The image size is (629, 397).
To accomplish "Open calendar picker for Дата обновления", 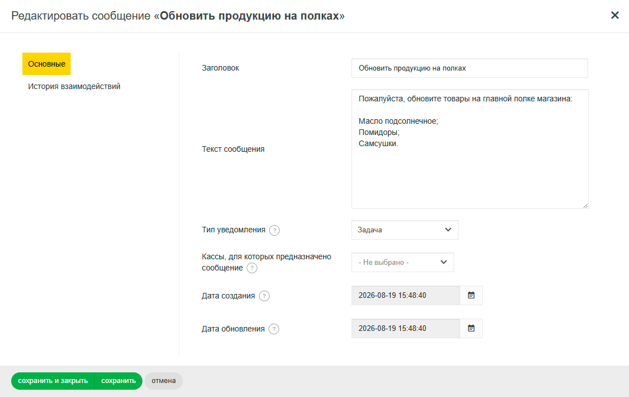I will [471, 329].
